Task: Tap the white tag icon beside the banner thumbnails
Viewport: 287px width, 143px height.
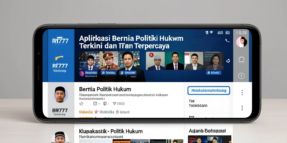Action: [228, 61]
